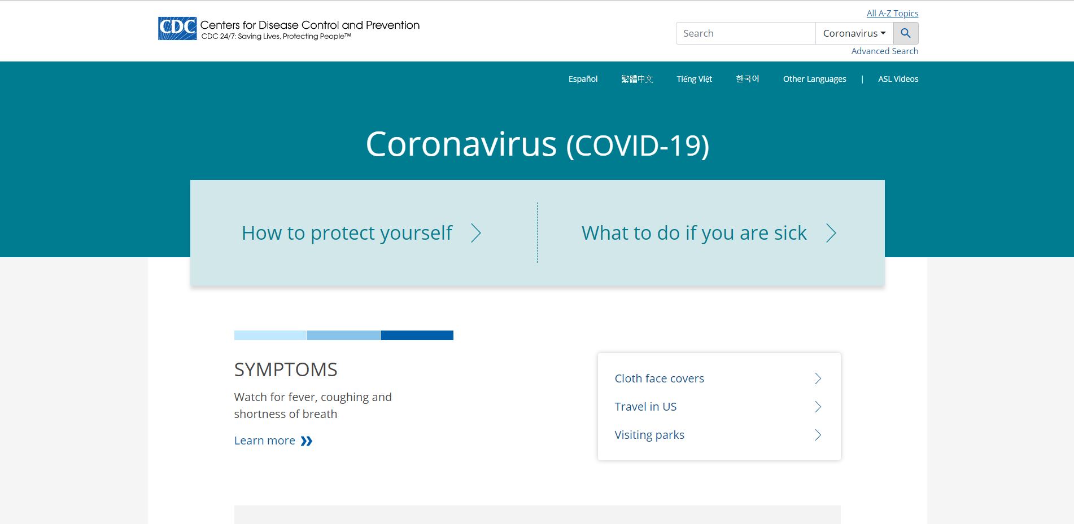Focus the Search text field

tap(746, 33)
